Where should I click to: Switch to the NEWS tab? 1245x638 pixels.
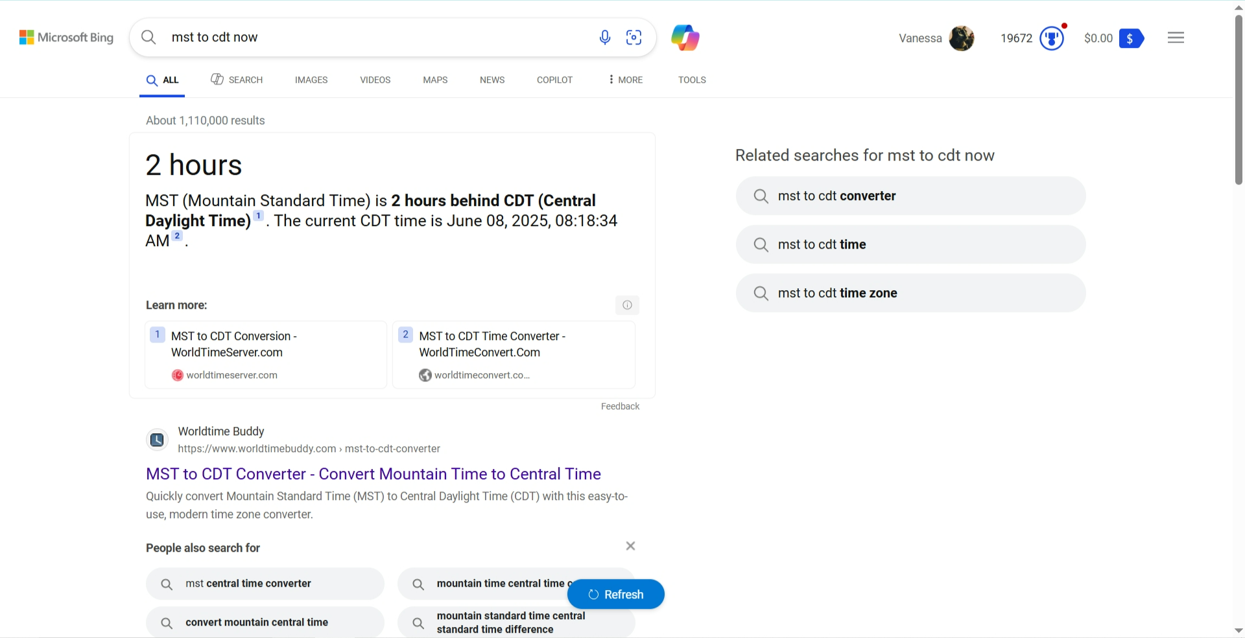pos(492,80)
